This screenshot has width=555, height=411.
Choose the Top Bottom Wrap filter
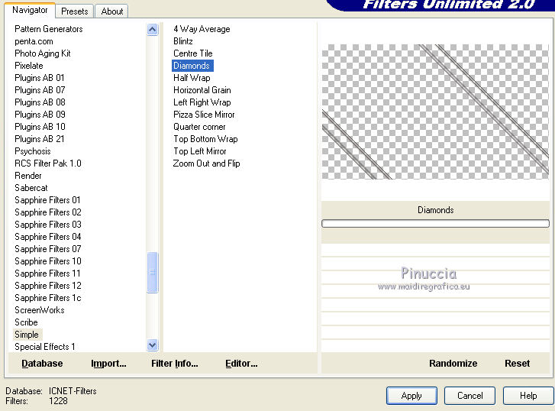point(205,139)
